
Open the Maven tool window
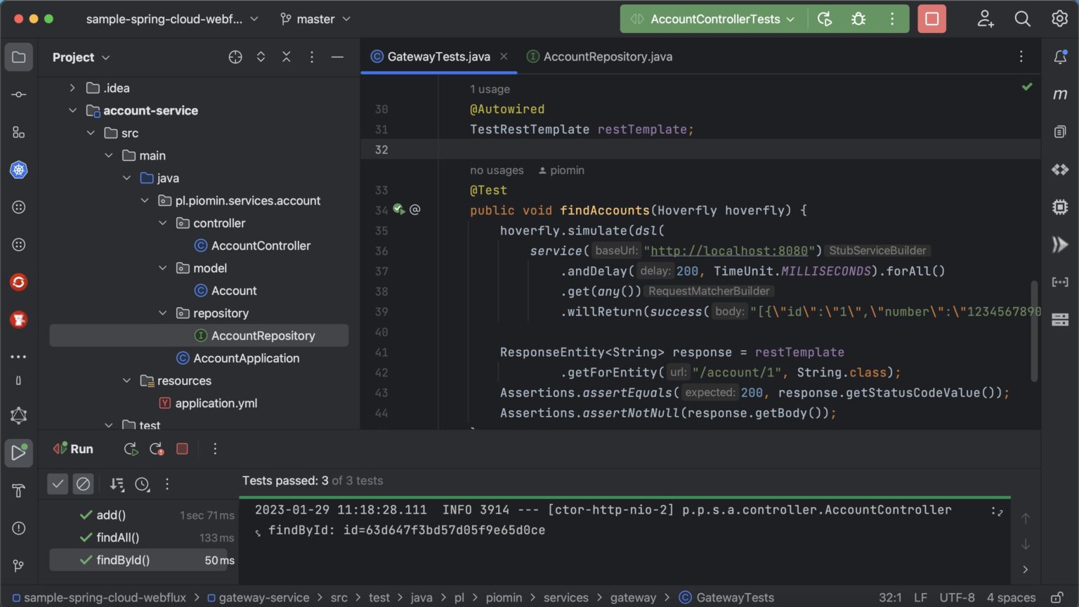coord(1060,94)
